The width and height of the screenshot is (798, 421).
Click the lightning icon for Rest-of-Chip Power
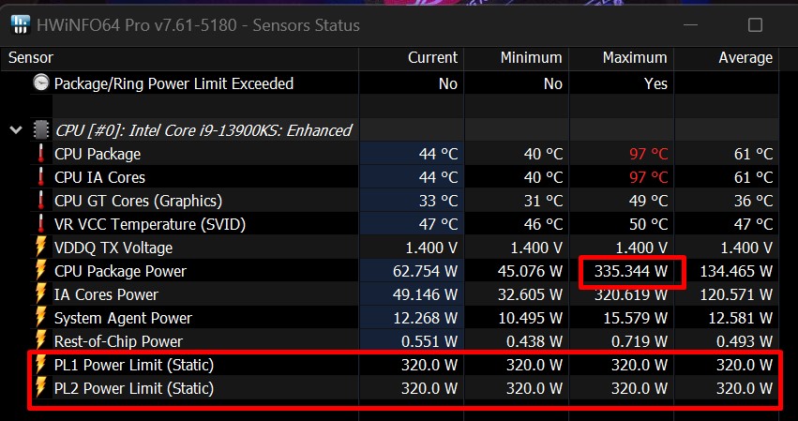click(x=40, y=340)
